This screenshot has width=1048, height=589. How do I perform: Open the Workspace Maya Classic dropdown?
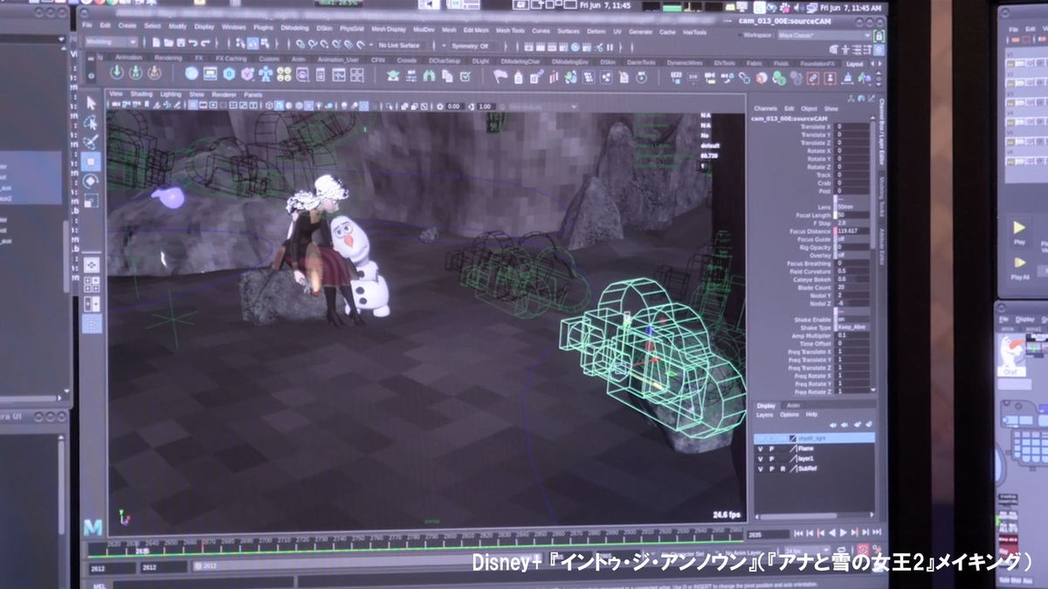click(x=824, y=36)
